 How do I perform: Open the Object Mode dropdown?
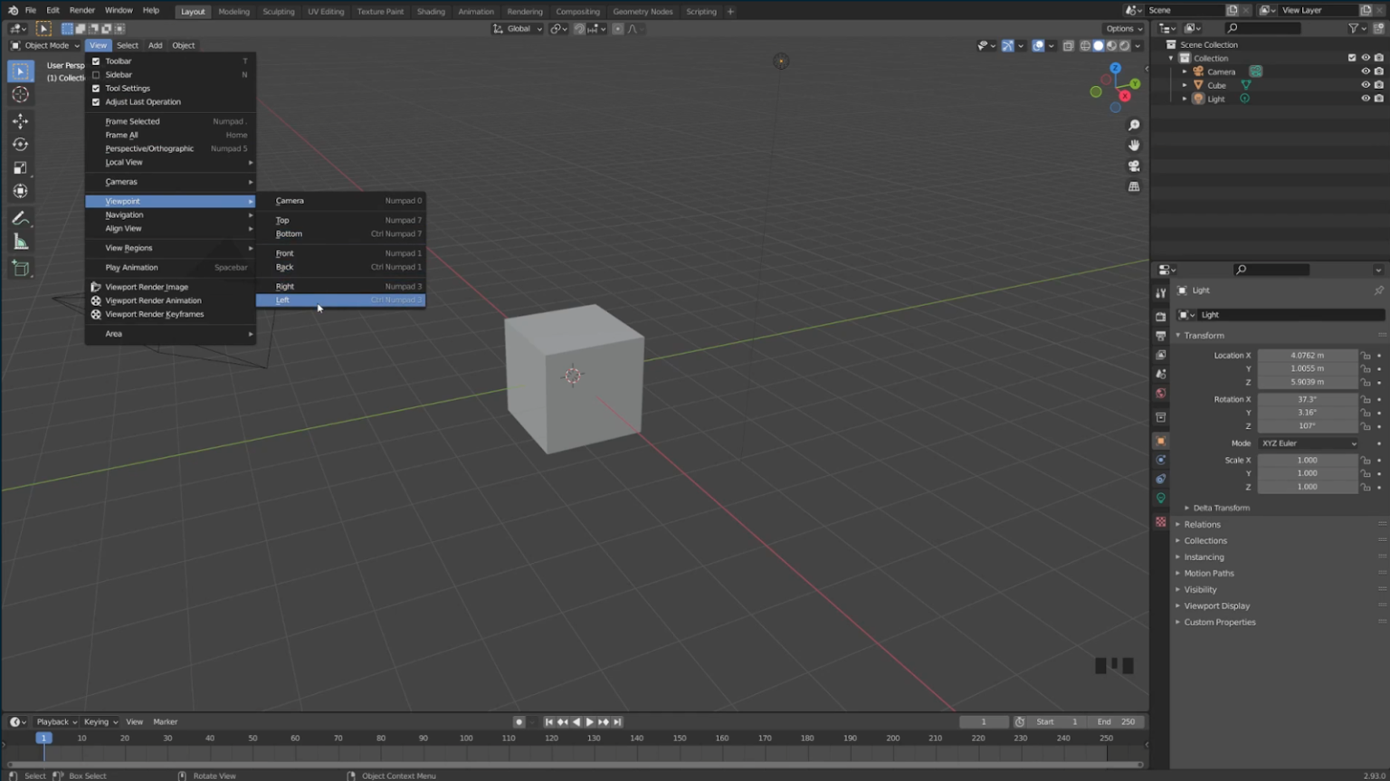[47, 45]
